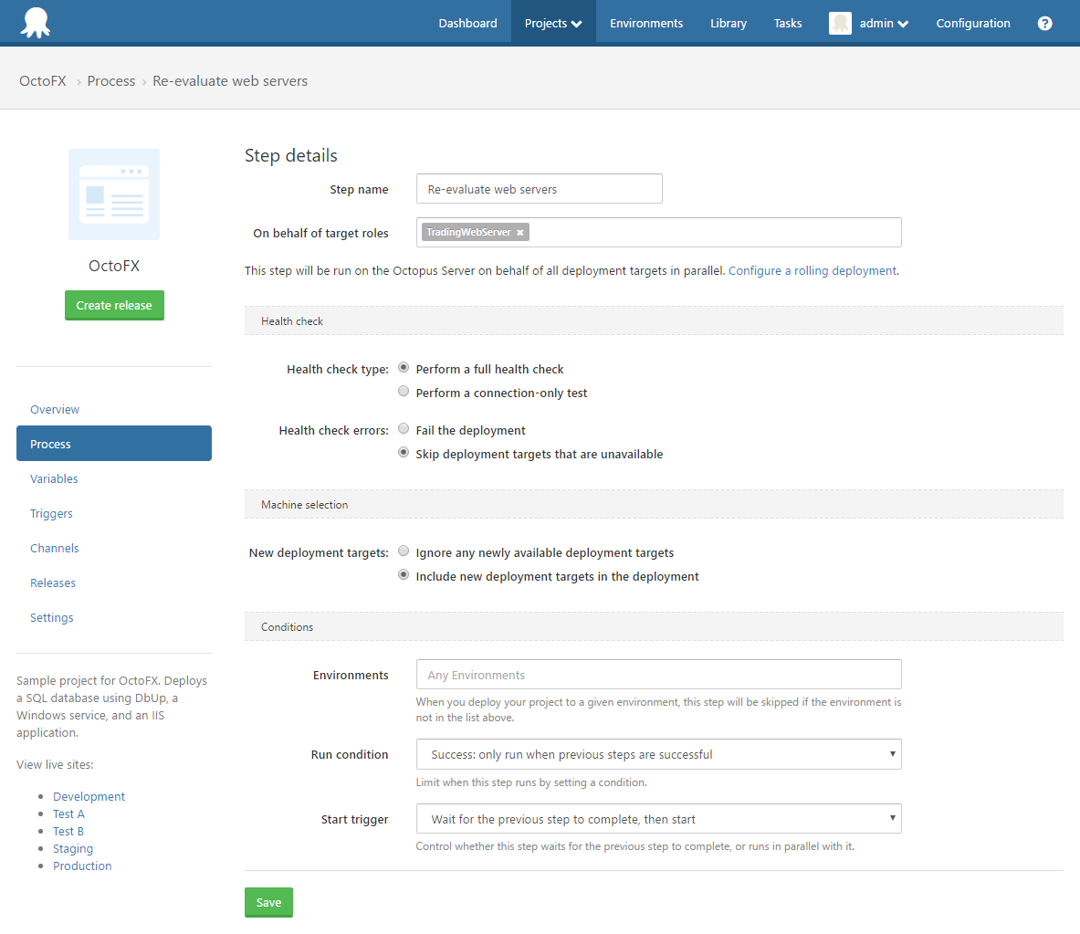Open the Channels sidebar item
The width and height of the screenshot is (1080, 934).
pos(55,549)
